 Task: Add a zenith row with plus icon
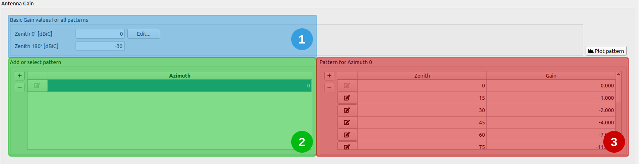click(329, 76)
